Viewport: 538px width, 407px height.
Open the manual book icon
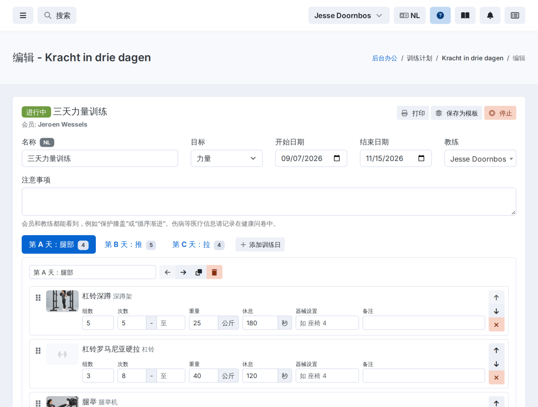pyautogui.click(x=465, y=15)
